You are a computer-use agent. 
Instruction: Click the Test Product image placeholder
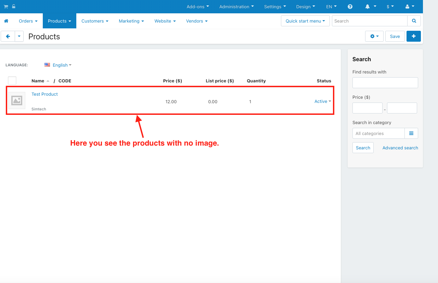17,100
